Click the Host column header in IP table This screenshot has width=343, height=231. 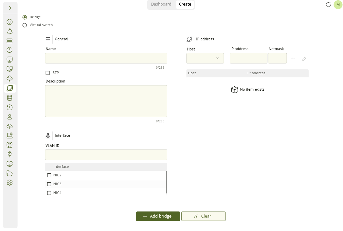coord(192,73)
